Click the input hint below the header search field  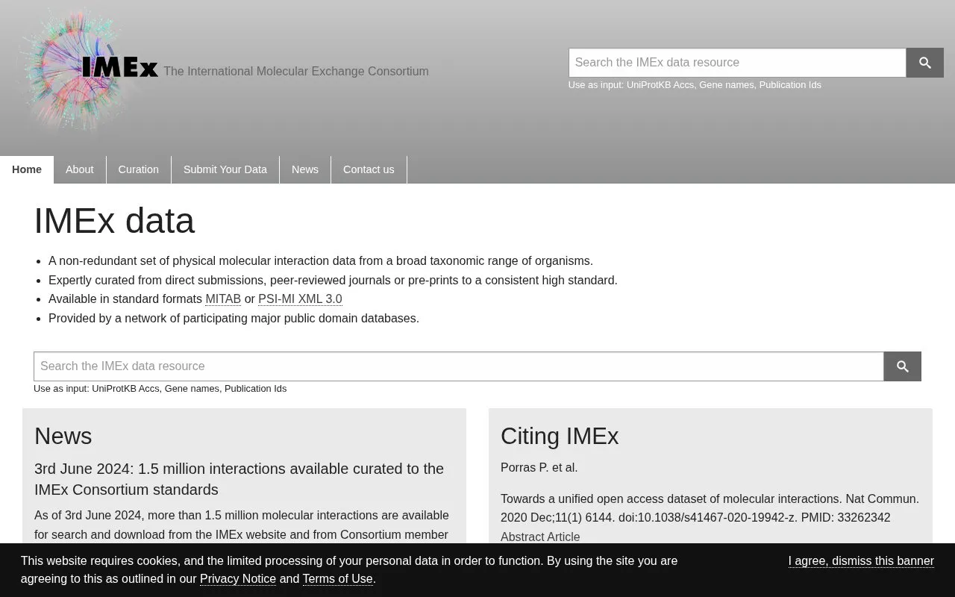click(695, 85)
